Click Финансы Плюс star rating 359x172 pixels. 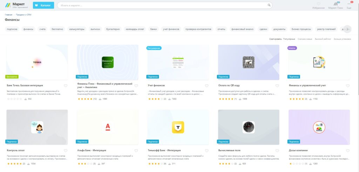[85, 99]
